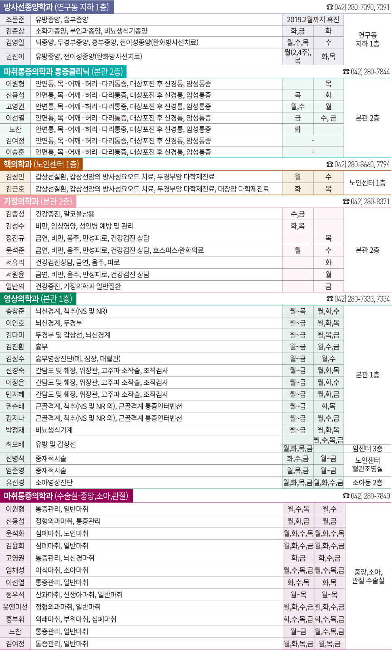This screenshot has width=392, height=650.
Task: Click the phone icon beside 280-7844 number
Action: tap(346, 72)
